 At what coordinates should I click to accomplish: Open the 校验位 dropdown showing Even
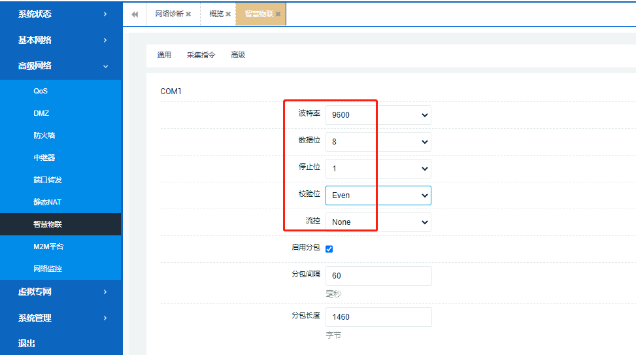pos(378,195)
